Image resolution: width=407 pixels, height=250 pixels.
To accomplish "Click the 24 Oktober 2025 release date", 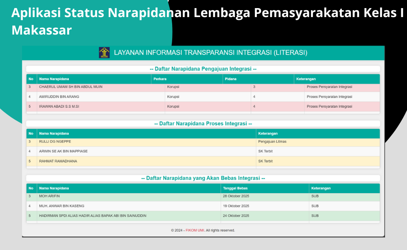I will pos(236,216).
